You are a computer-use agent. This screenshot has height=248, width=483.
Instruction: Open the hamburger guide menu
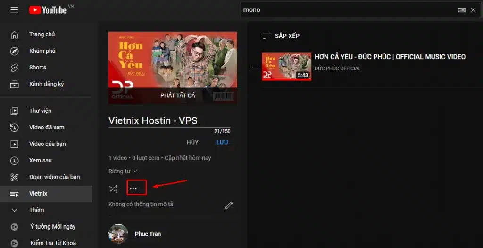click(x=14, y=10)
